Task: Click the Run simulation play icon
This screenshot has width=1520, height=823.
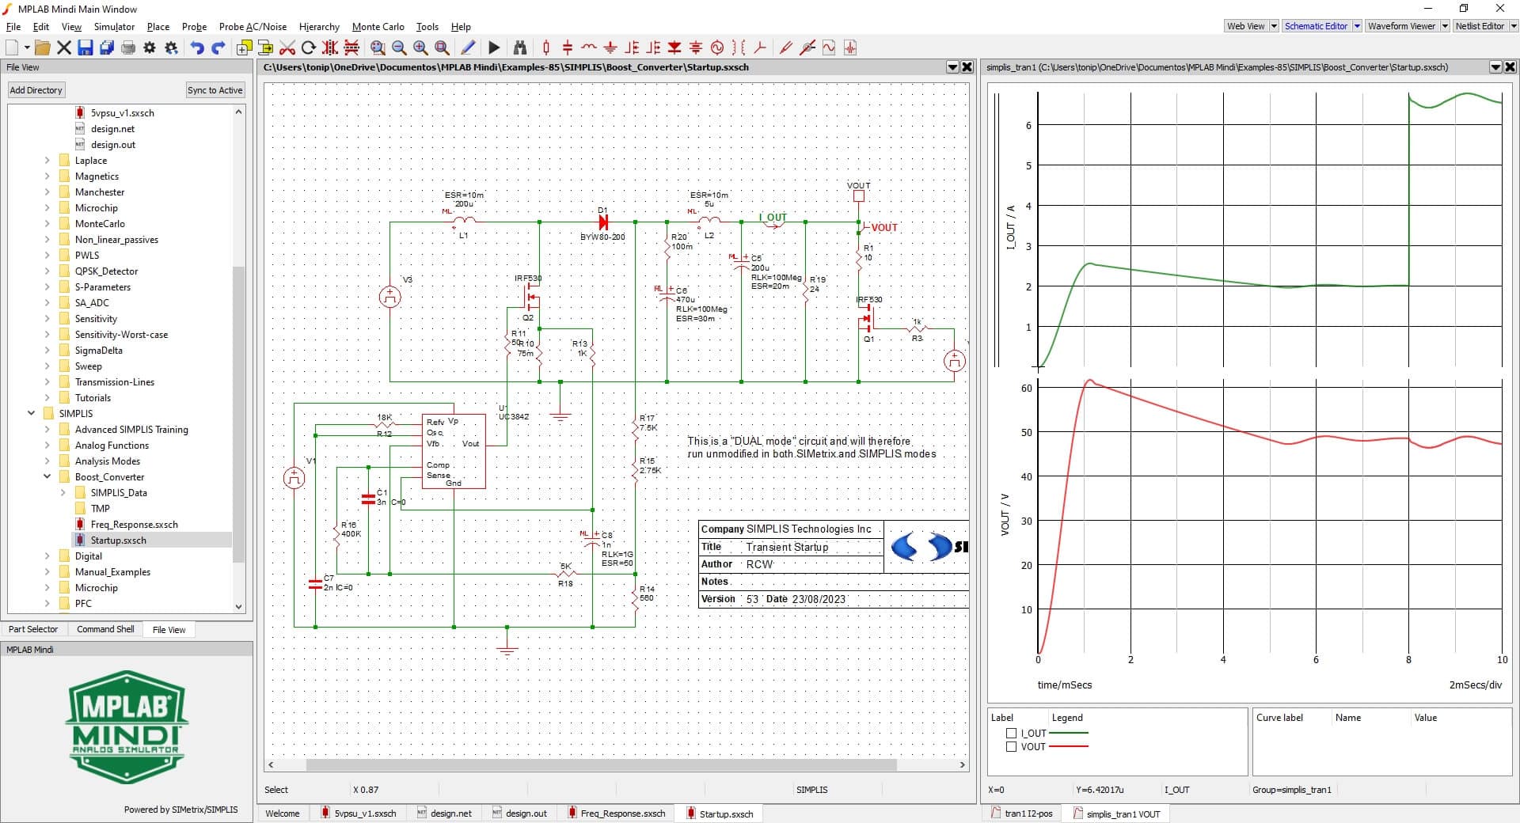Action: [494, 48]
